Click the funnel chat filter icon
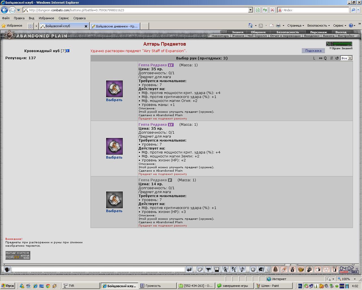This screenshot has height=290, width=362. (x=208, y=270)
